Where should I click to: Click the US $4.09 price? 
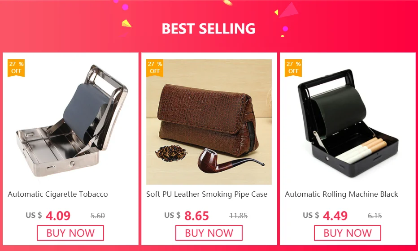[48, 216]
